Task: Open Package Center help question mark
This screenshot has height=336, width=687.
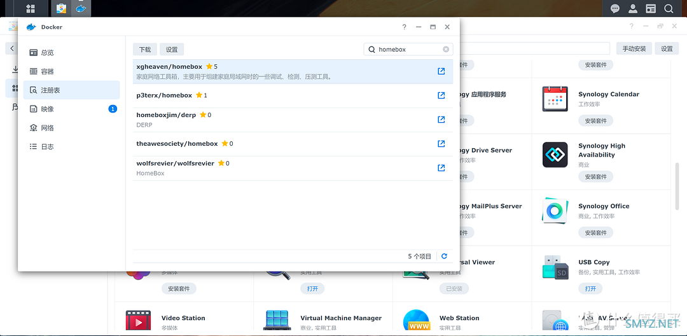Action: point(632,26)
